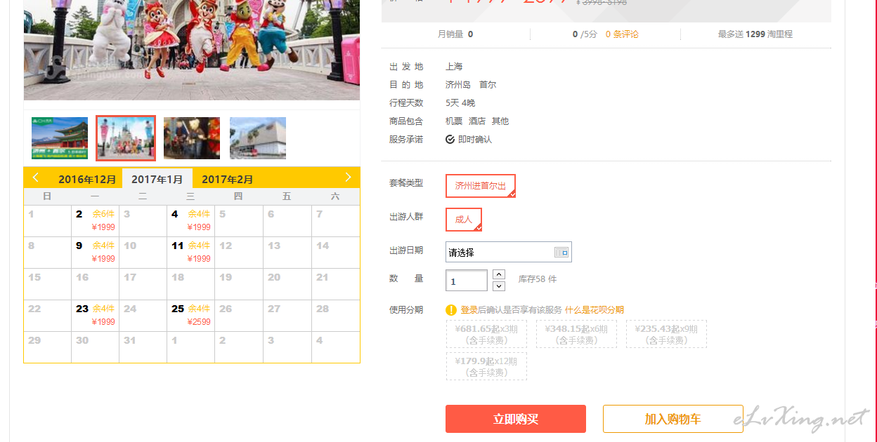Screen dimensions: 877x442
Task: Choose the 12期 installment option
Action: (486, 366)
